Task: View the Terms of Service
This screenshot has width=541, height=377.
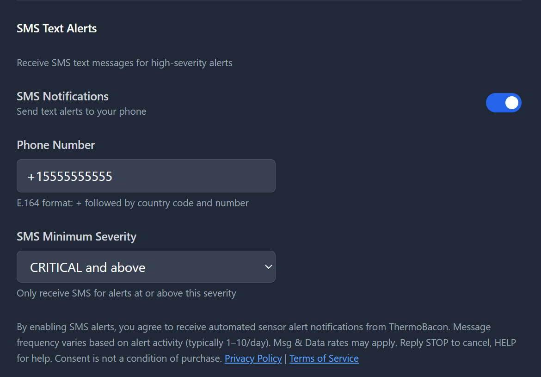Action: coord(324,358)
